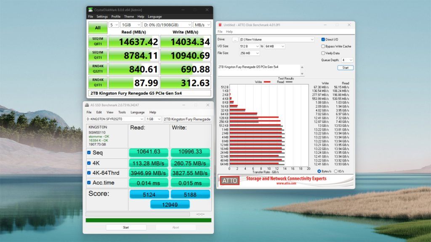Open the AS SSD Tools menu

click(122, 112)
